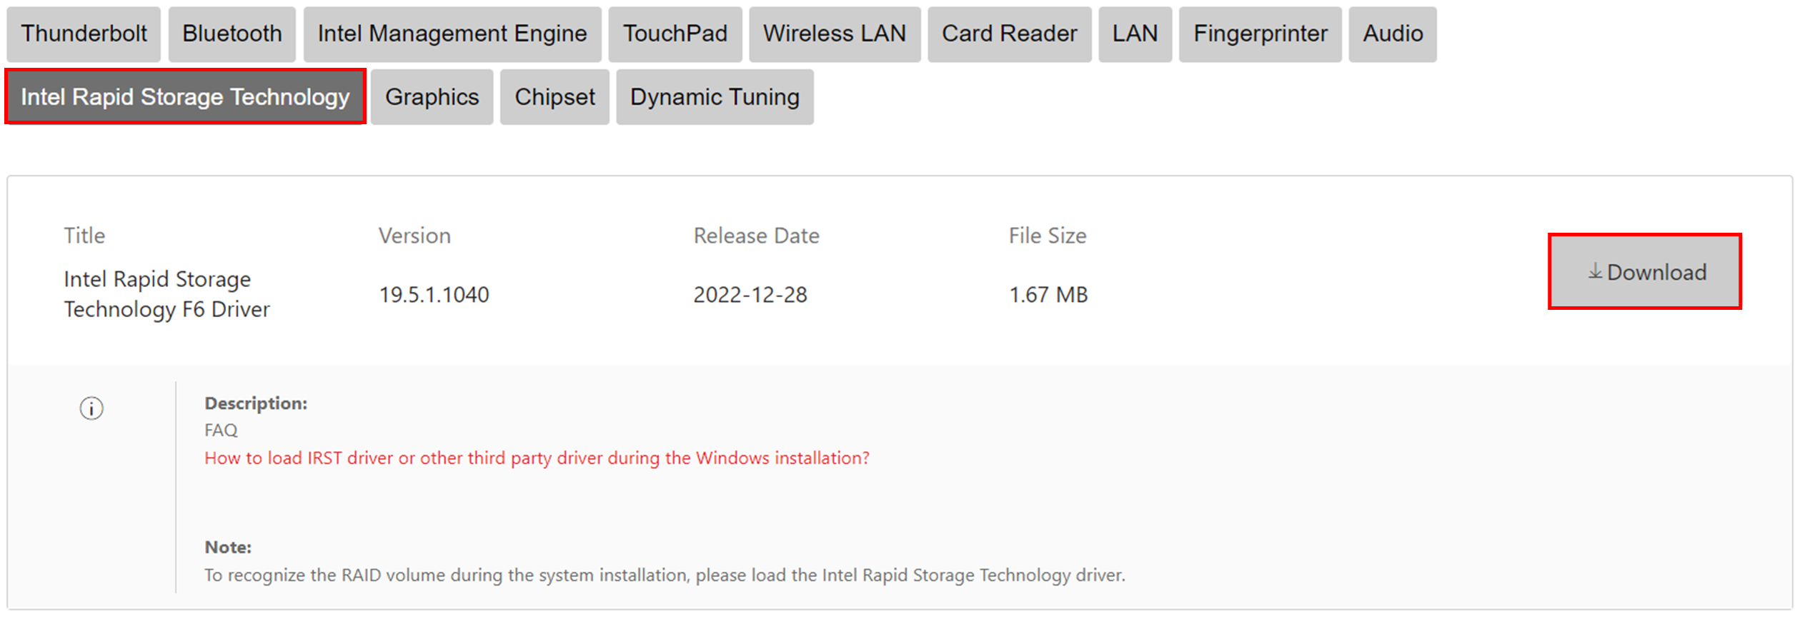The image size is (1805, 619).
Task: Switch to the Thunderbolt tab
Action: (84, 34)
